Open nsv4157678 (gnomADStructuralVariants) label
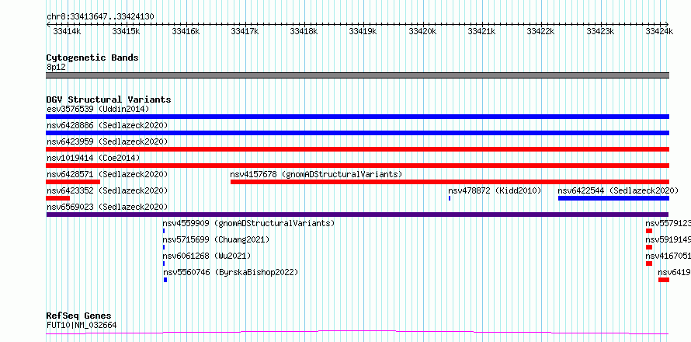Screen dimensions: 691x342 pos(317,174)
